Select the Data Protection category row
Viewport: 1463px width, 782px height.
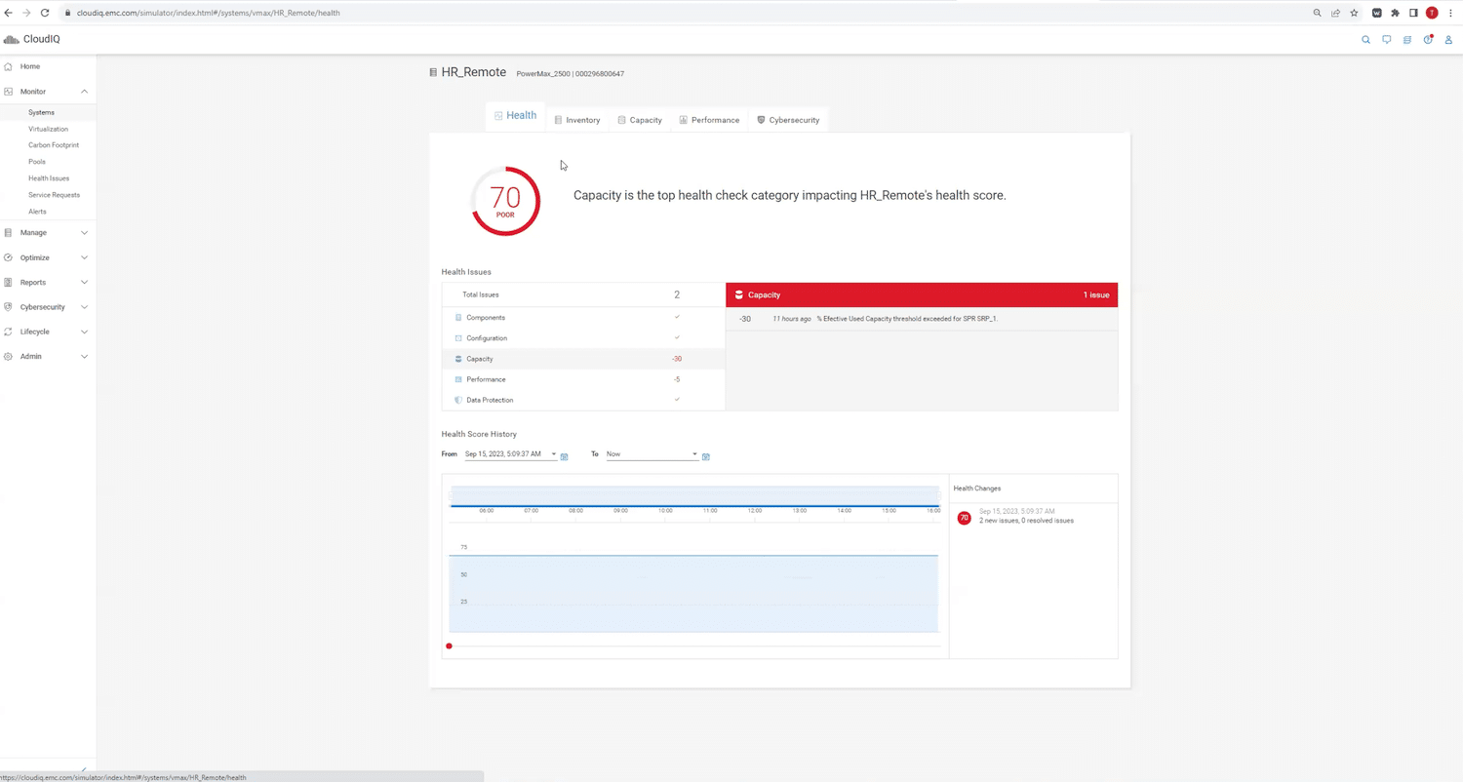583,400
